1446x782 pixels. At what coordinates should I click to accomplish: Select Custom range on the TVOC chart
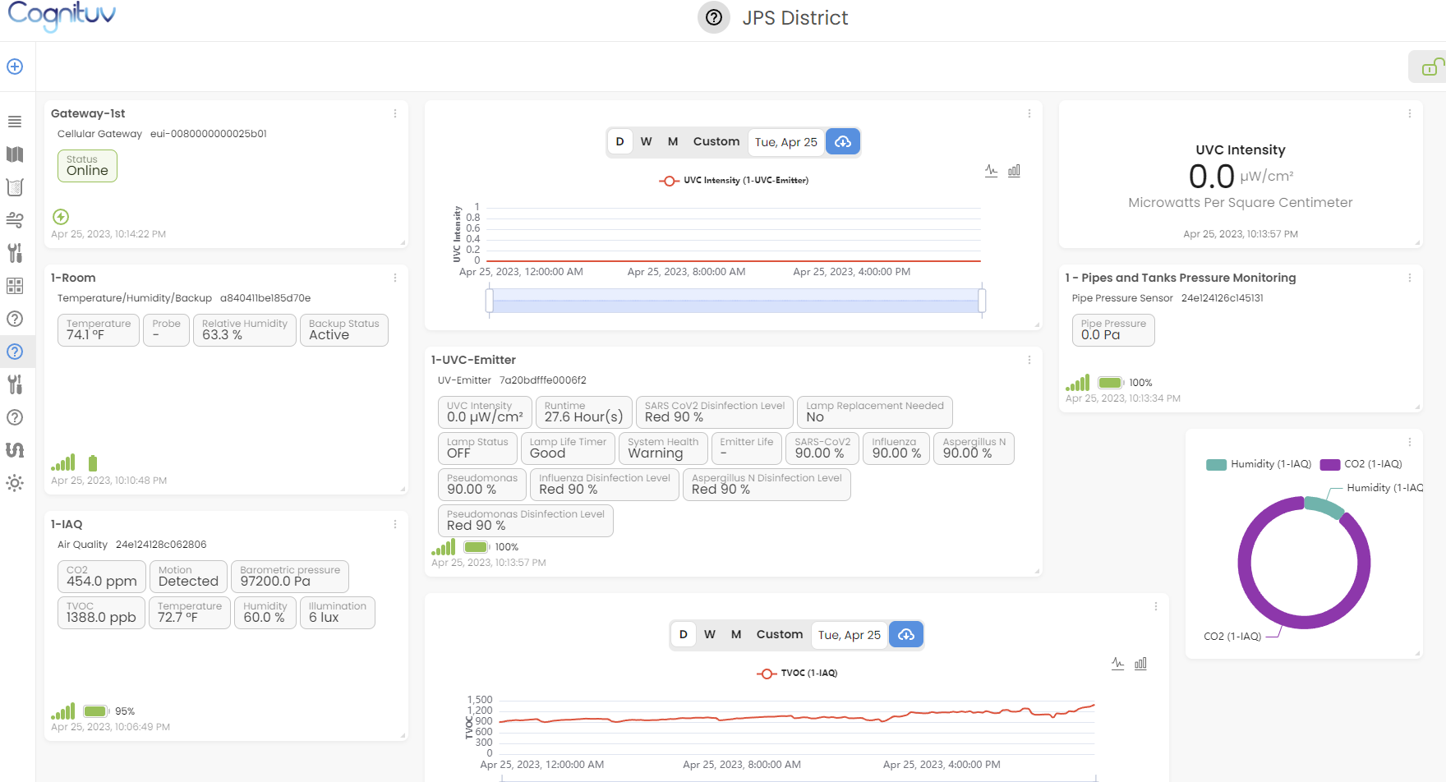(779, 635)
